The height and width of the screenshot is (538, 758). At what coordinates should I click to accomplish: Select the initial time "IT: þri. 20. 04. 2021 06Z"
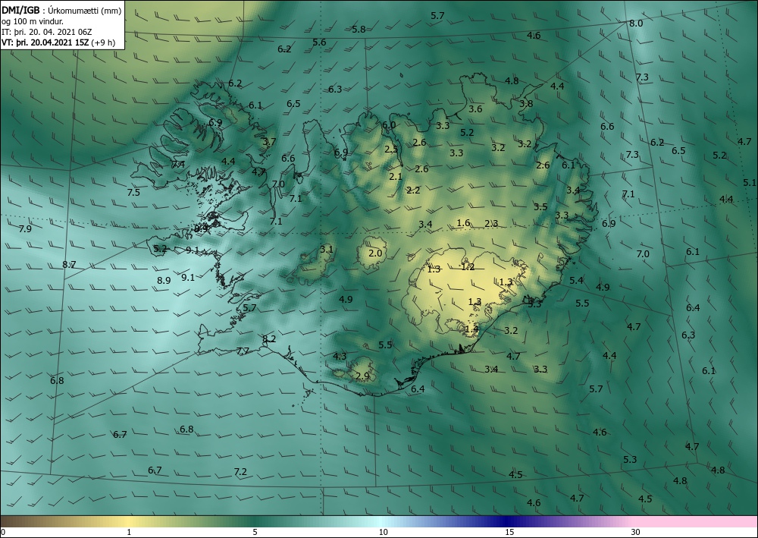pyautogui.click(x=46, y=32)
